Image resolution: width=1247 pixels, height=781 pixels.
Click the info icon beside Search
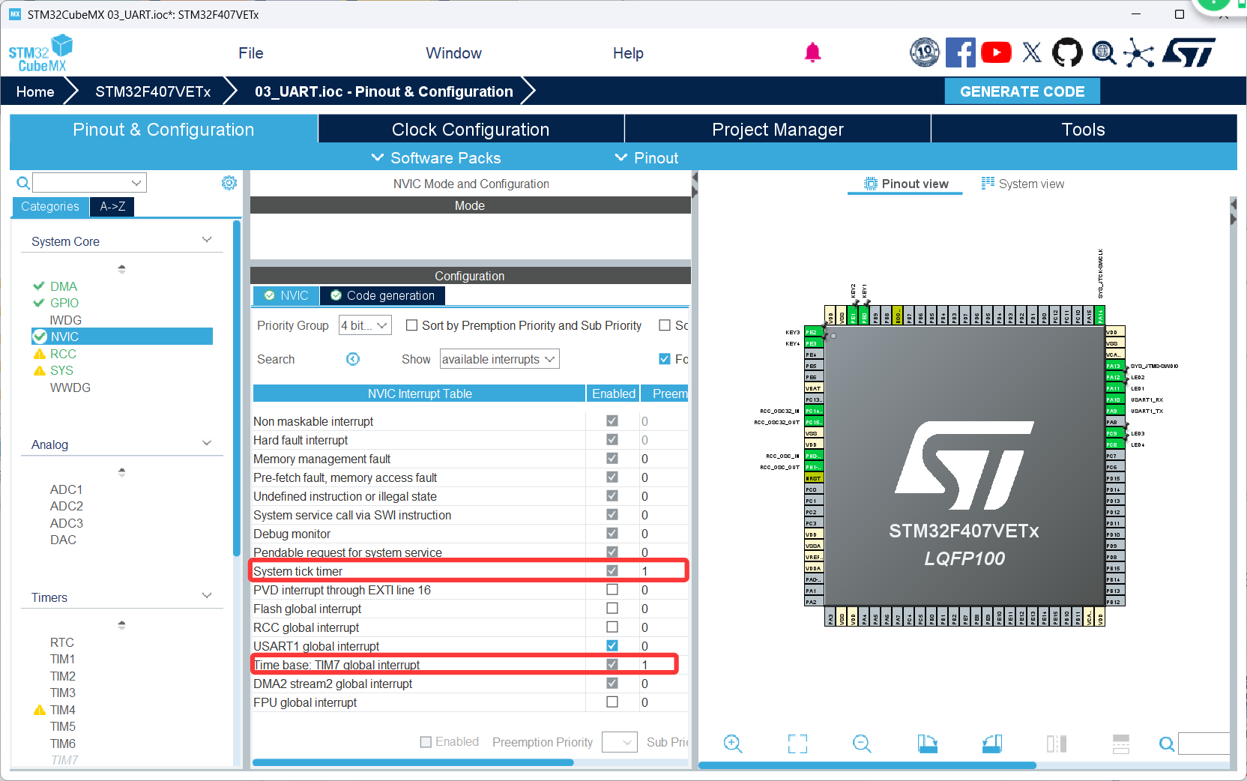(x=353, y=359)
